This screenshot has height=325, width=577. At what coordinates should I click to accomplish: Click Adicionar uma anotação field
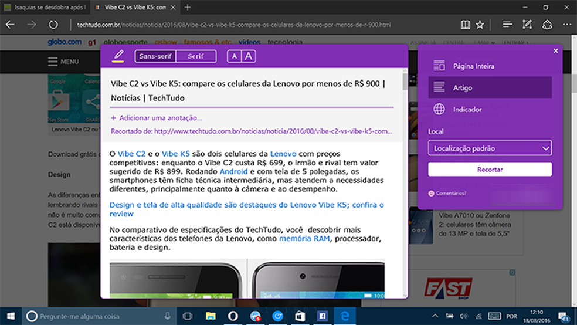tap(157, 118)
